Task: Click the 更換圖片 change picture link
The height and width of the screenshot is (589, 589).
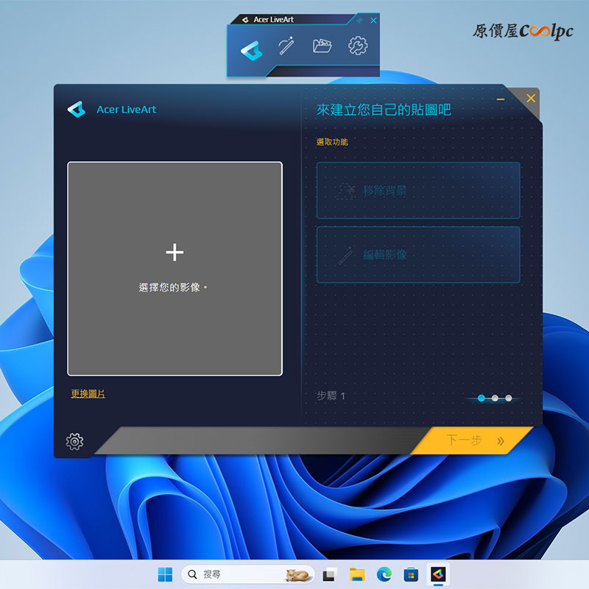Action: [x=88, y=394]
